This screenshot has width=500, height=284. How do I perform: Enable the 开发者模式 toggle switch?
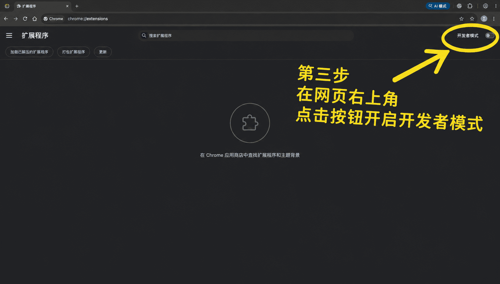(490, 36)
